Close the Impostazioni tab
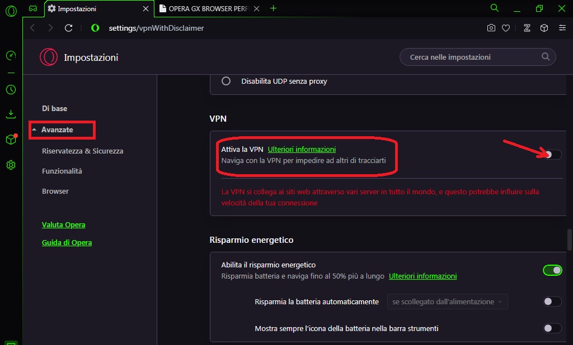573x345 pixels. click(145, 8)
